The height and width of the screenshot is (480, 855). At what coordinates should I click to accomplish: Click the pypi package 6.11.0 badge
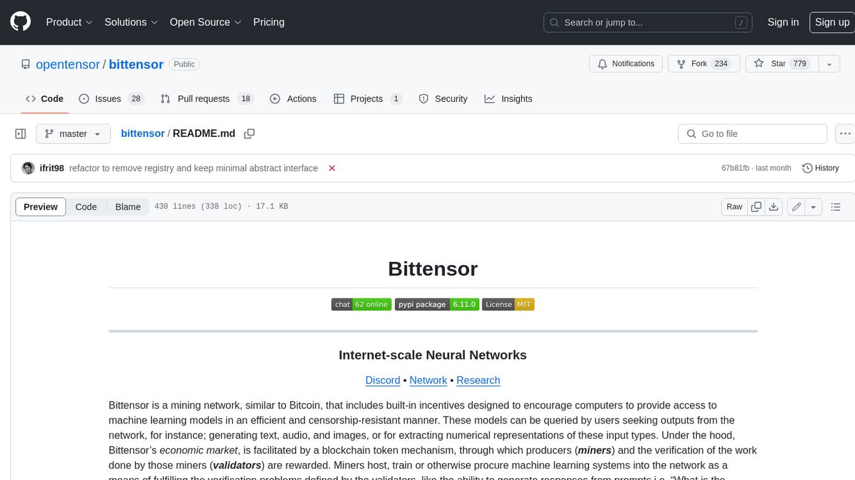click(437, 304)
